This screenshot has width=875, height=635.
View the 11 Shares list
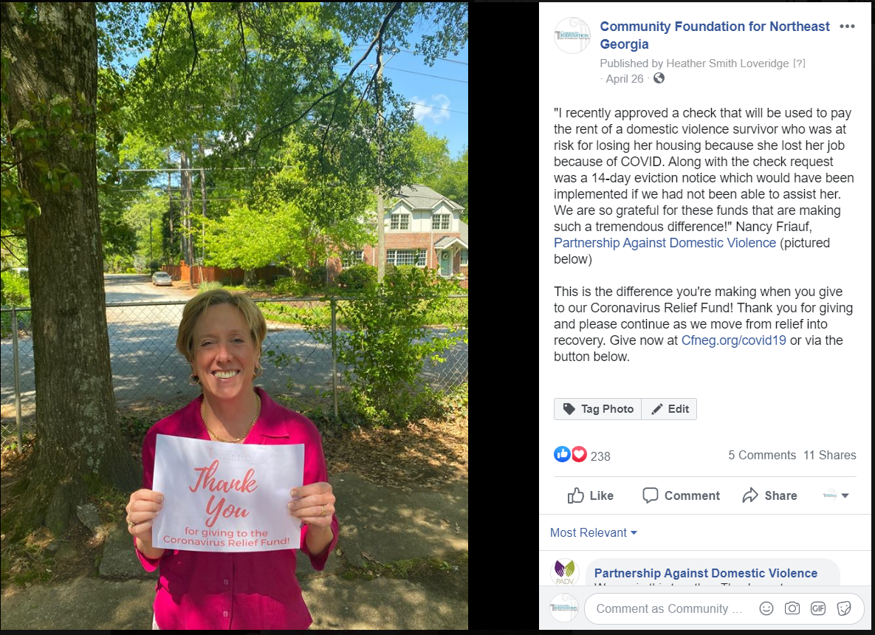(x=829, y=456)
